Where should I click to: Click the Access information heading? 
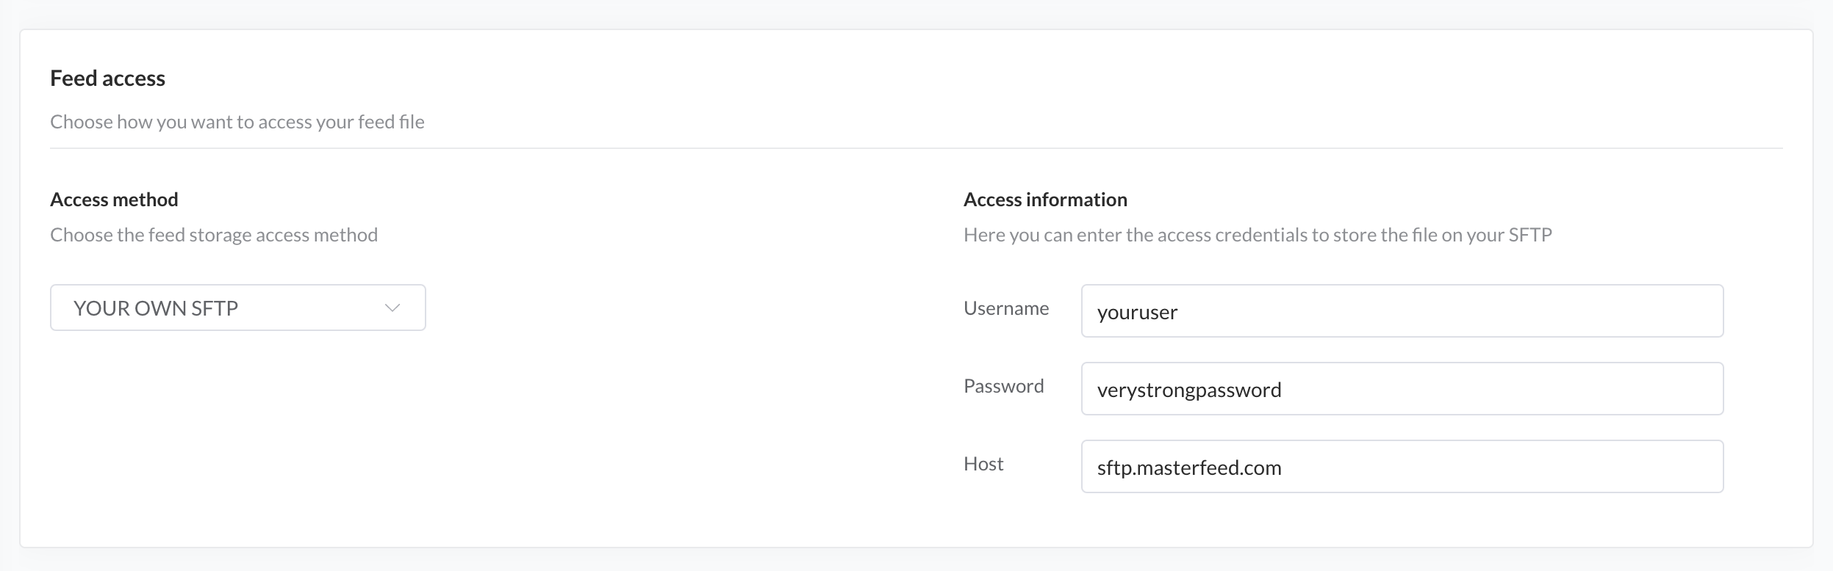(x=1045, y=200)
